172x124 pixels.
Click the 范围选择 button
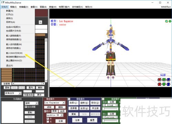click(28, 95)
